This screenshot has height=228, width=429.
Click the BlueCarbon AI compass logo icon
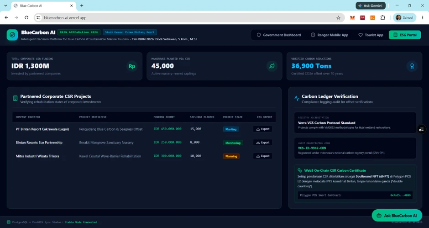[x=12, y=35]
